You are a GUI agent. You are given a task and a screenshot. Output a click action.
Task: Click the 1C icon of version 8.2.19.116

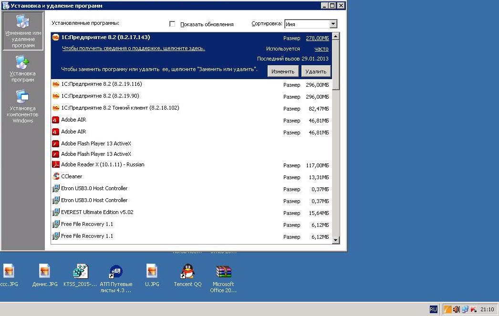point(56,84)
